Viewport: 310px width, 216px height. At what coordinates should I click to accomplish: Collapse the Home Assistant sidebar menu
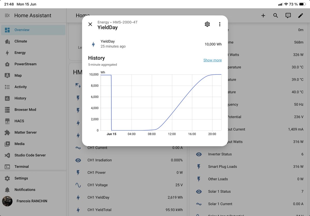click(x=7, y=15)
